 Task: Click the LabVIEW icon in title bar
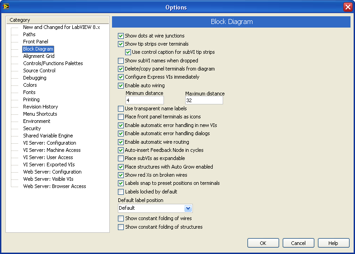[x=6, y=7]
